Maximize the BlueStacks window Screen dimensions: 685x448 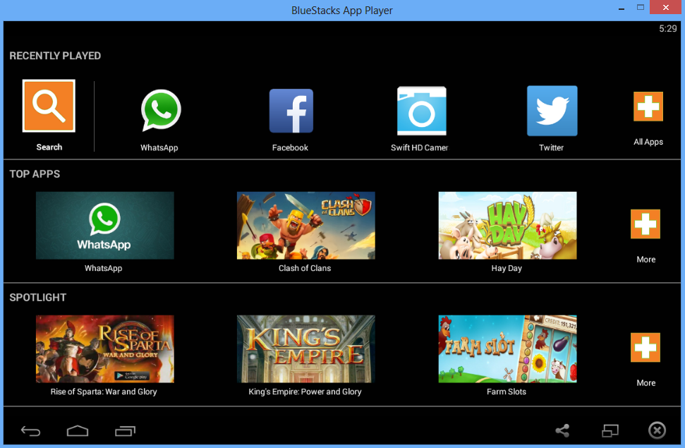pos(641,8)
